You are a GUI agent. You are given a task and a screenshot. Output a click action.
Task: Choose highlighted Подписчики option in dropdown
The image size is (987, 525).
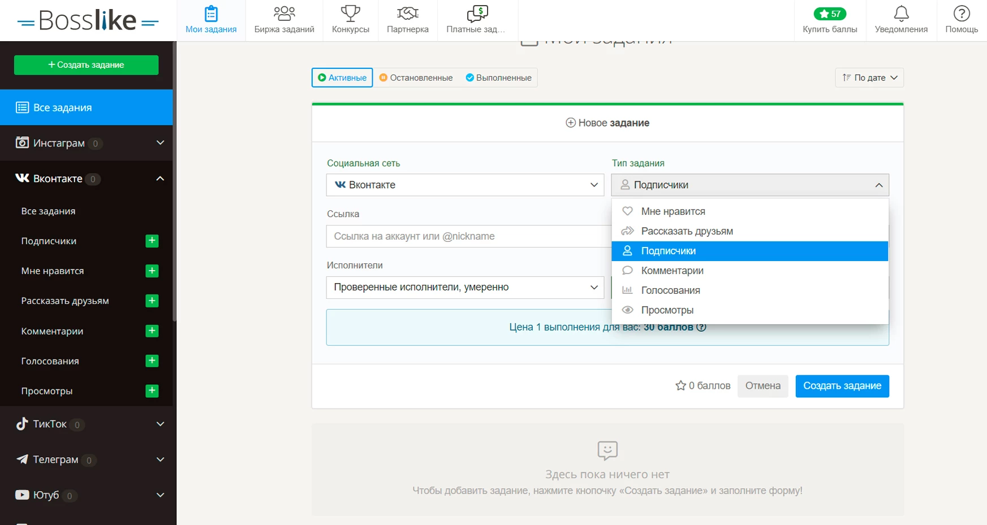(750, 251)
